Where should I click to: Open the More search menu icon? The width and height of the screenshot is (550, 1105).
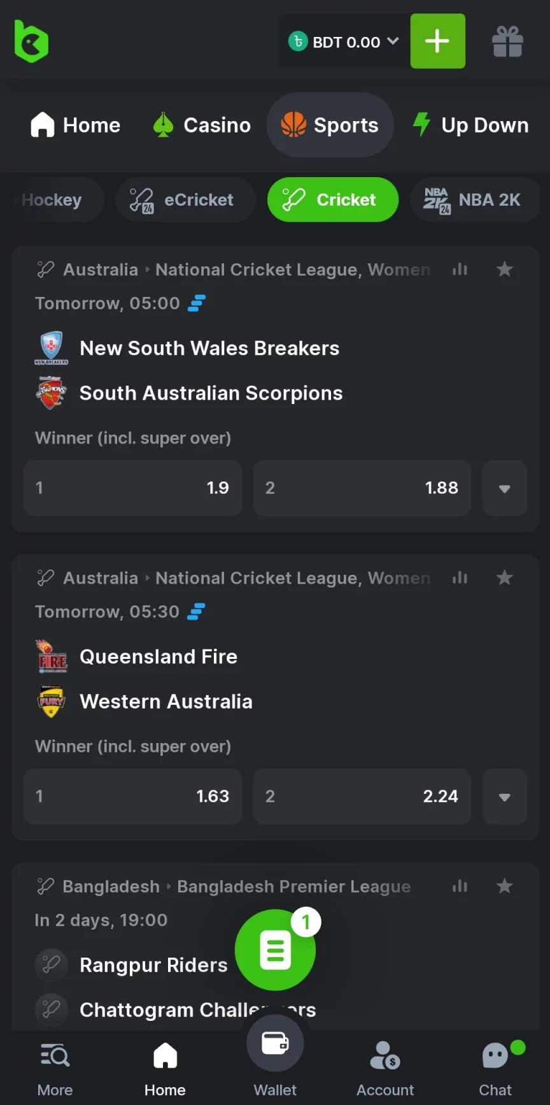pos(55,1057)
